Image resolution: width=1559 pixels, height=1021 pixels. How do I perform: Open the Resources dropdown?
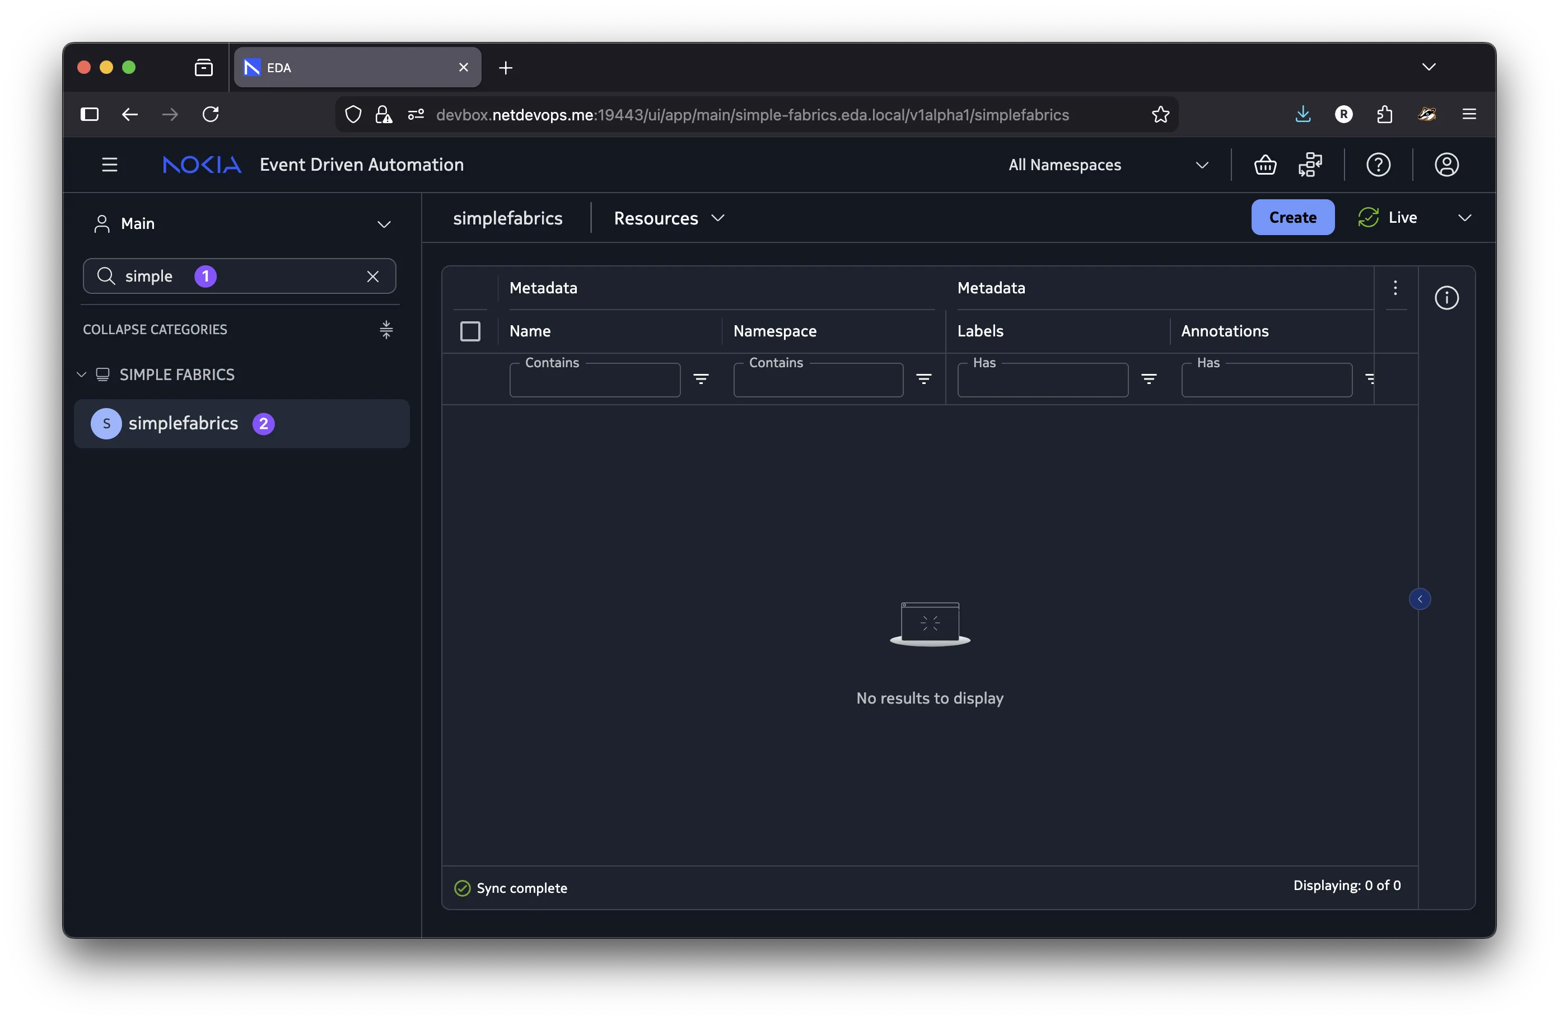(669, 218)
